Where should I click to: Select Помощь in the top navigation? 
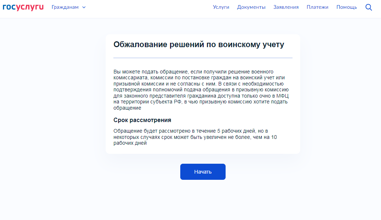coord(346,7)
